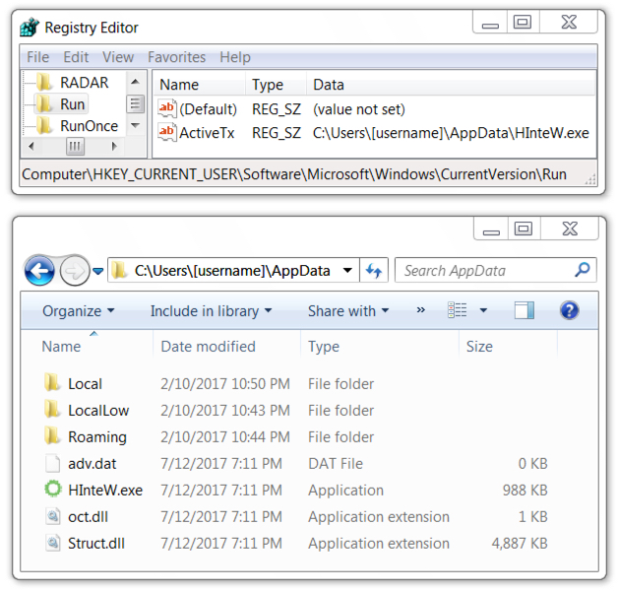This screenshot has height=592, width=618.
Task: Click the string icon beside (Default)
Action: [167, 108]
